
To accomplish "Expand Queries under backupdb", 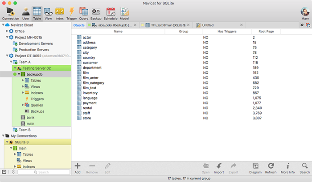I will tap(23, 105).
